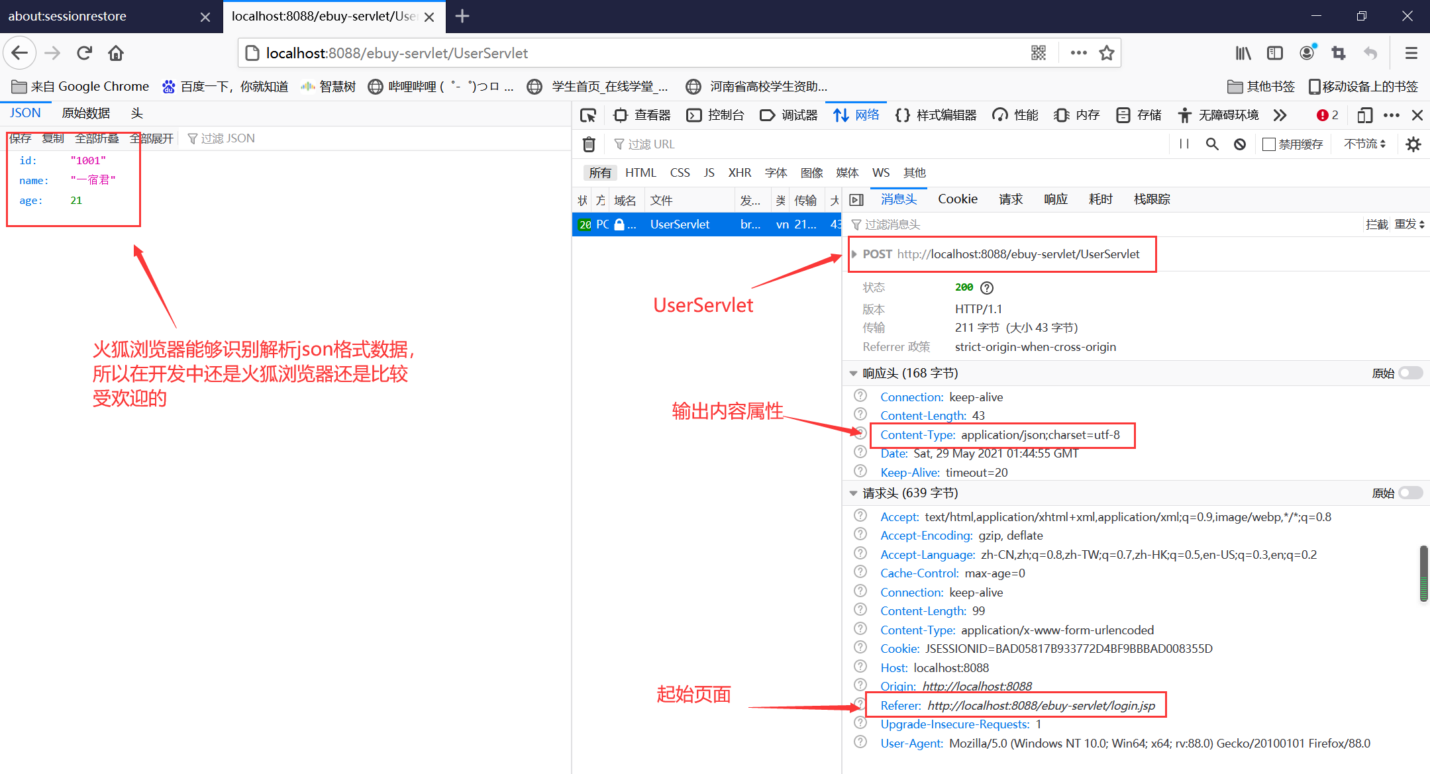This screenshot has height=774, width=1430.
Task: Switch to 响应 response tab
Action: [1056, 199]
